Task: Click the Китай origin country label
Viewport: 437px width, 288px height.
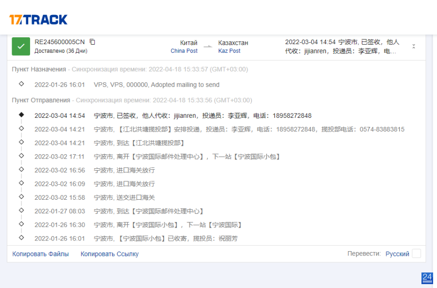Action: tap(189, 43)
